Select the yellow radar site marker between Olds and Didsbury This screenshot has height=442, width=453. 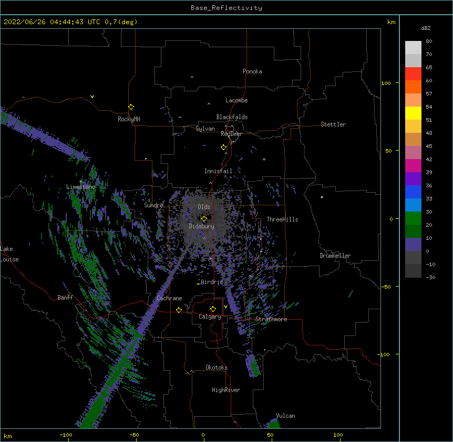[204, 219]
